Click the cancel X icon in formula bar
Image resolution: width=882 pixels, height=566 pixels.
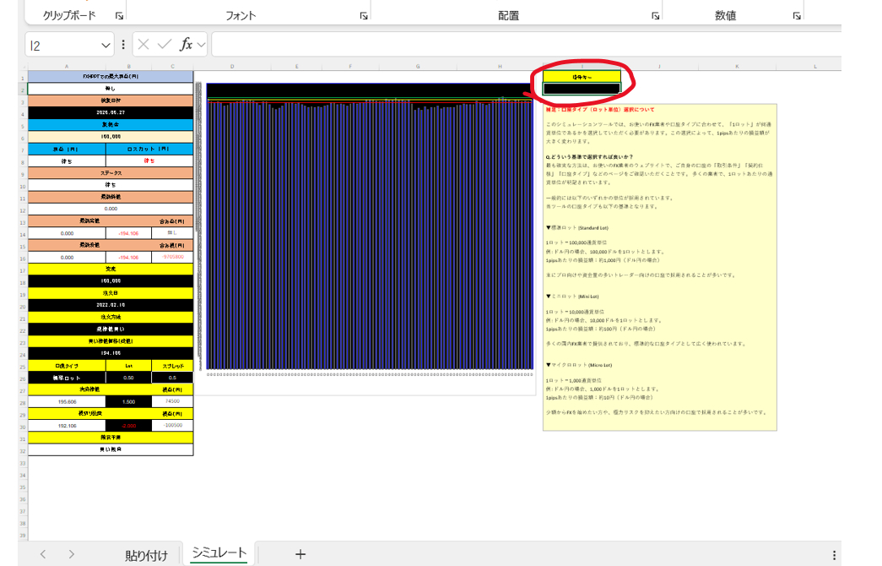click(x=143, y=45)
